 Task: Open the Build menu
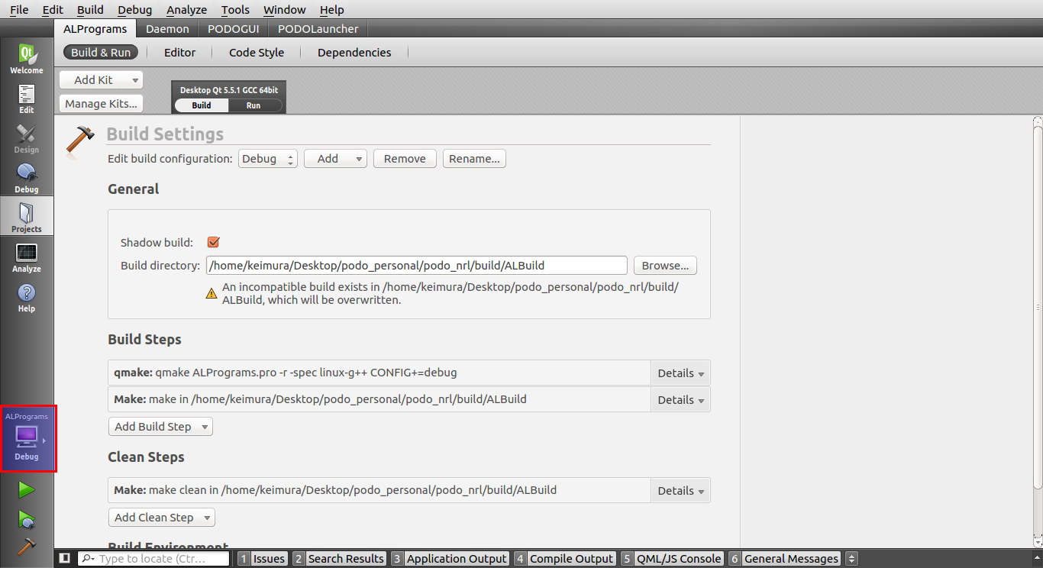pos(90,10)
